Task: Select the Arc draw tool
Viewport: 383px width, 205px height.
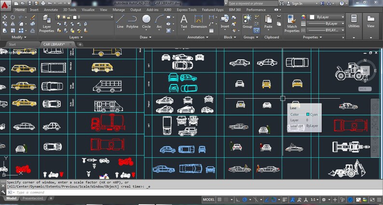Action: click(159, 22)
